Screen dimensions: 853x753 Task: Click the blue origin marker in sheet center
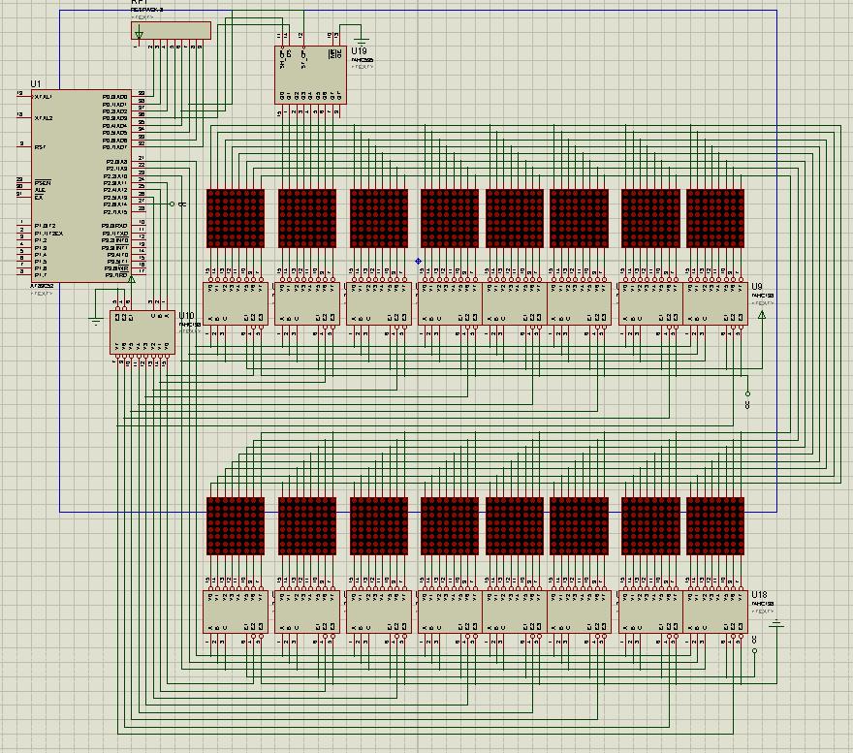click(418, 261)
